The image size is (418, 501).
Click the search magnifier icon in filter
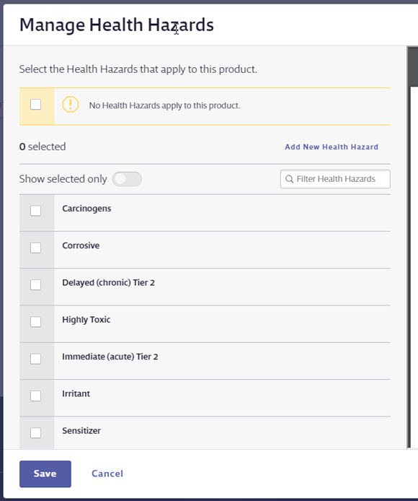click(289, 179)
